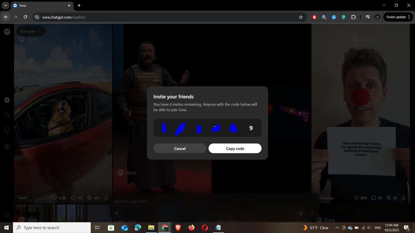The image size is (415, 233).
Task: Click the red hand ad-blocker extension icon
Action: 314,17
